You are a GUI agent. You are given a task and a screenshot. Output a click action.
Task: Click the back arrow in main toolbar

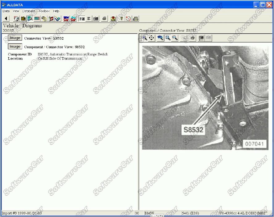tap(6, 19)
